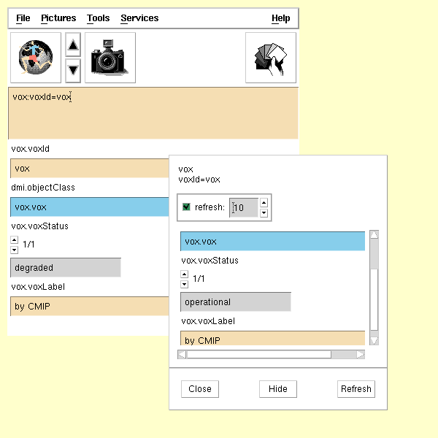Click the refresh interval field showing 10
438x438 pixels.
point(244,207)
